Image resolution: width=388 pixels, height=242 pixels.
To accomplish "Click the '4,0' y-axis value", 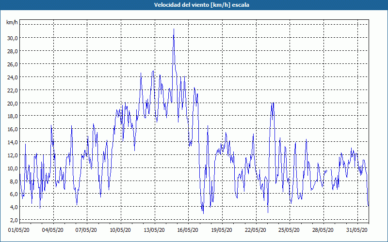I will point(14,207).
